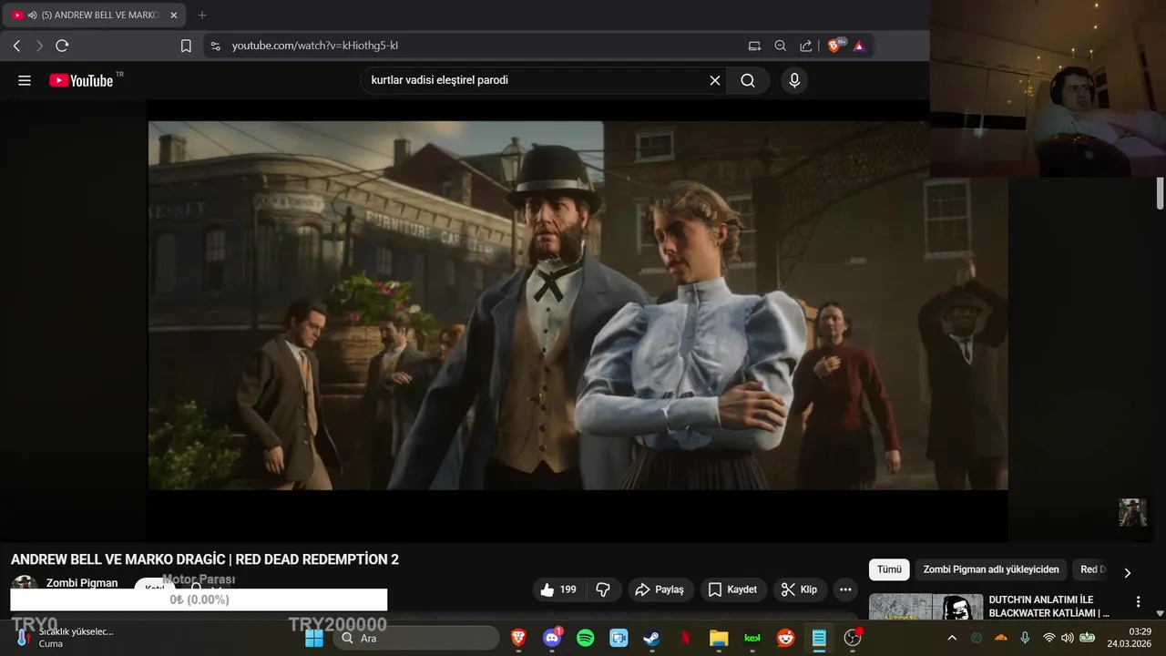1166x656 pixels.
Task: Open Spotify from the taskbar
Action: tap(586, 639)
